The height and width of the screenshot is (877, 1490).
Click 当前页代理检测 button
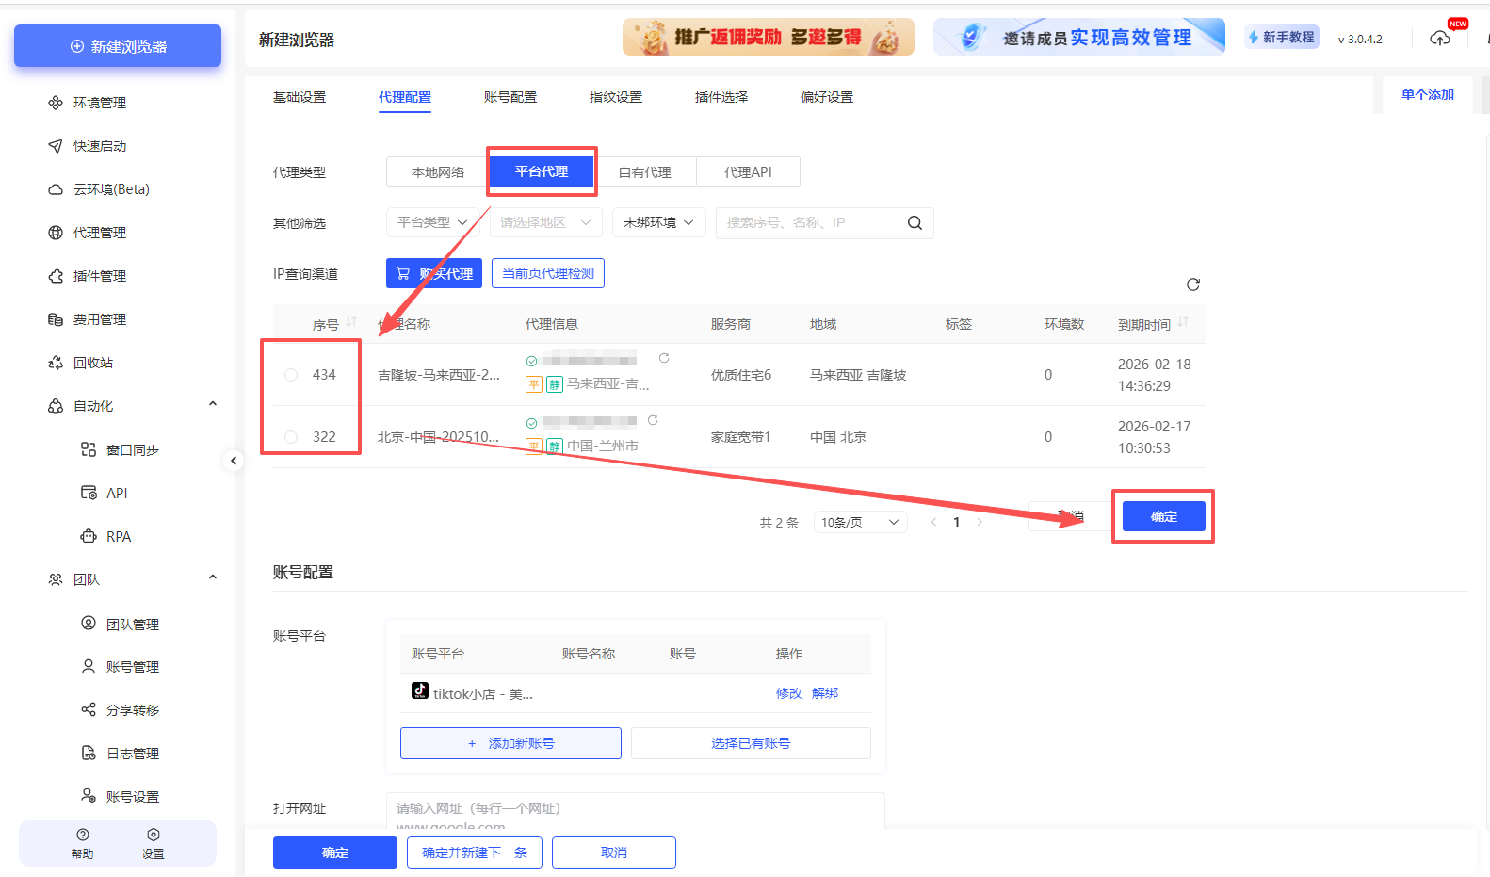click(548, 273)
